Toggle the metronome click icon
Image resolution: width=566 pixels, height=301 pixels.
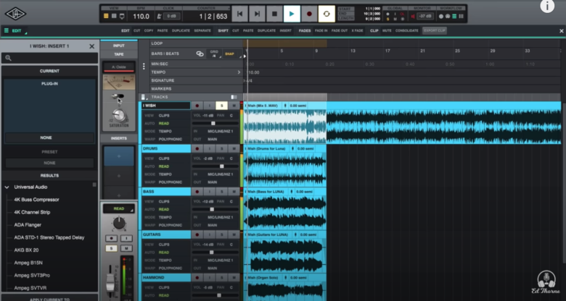(159, 16)
